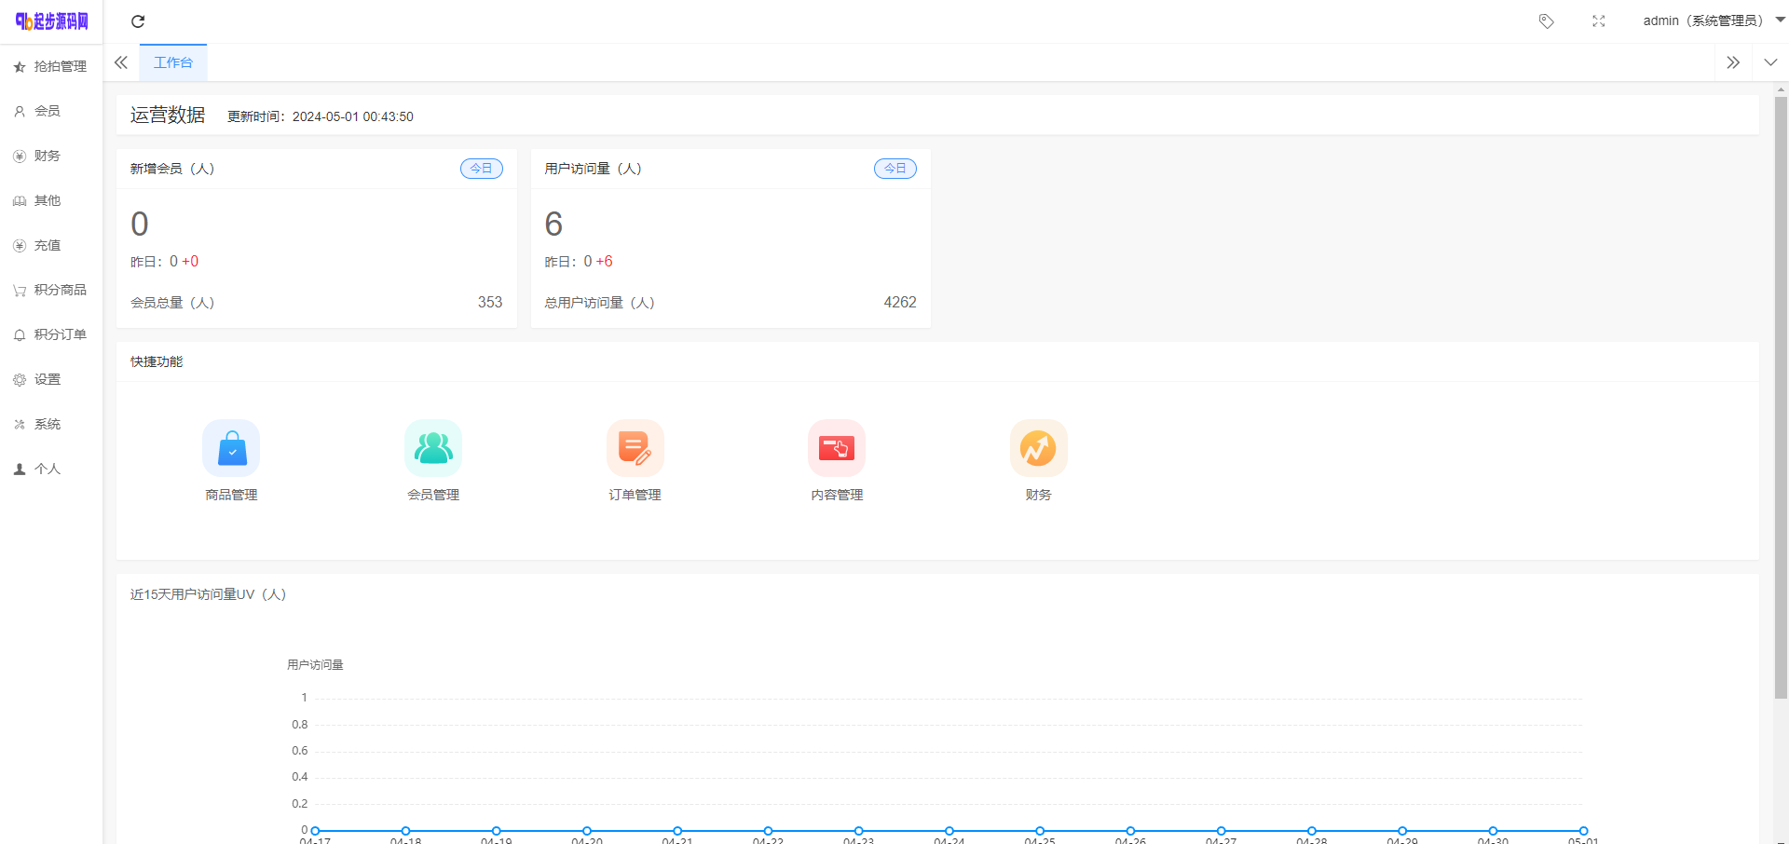The image size is (1789, 844).
Task: Open 财务 chart shortcut icon
Action: click(x=1038, y=448)
